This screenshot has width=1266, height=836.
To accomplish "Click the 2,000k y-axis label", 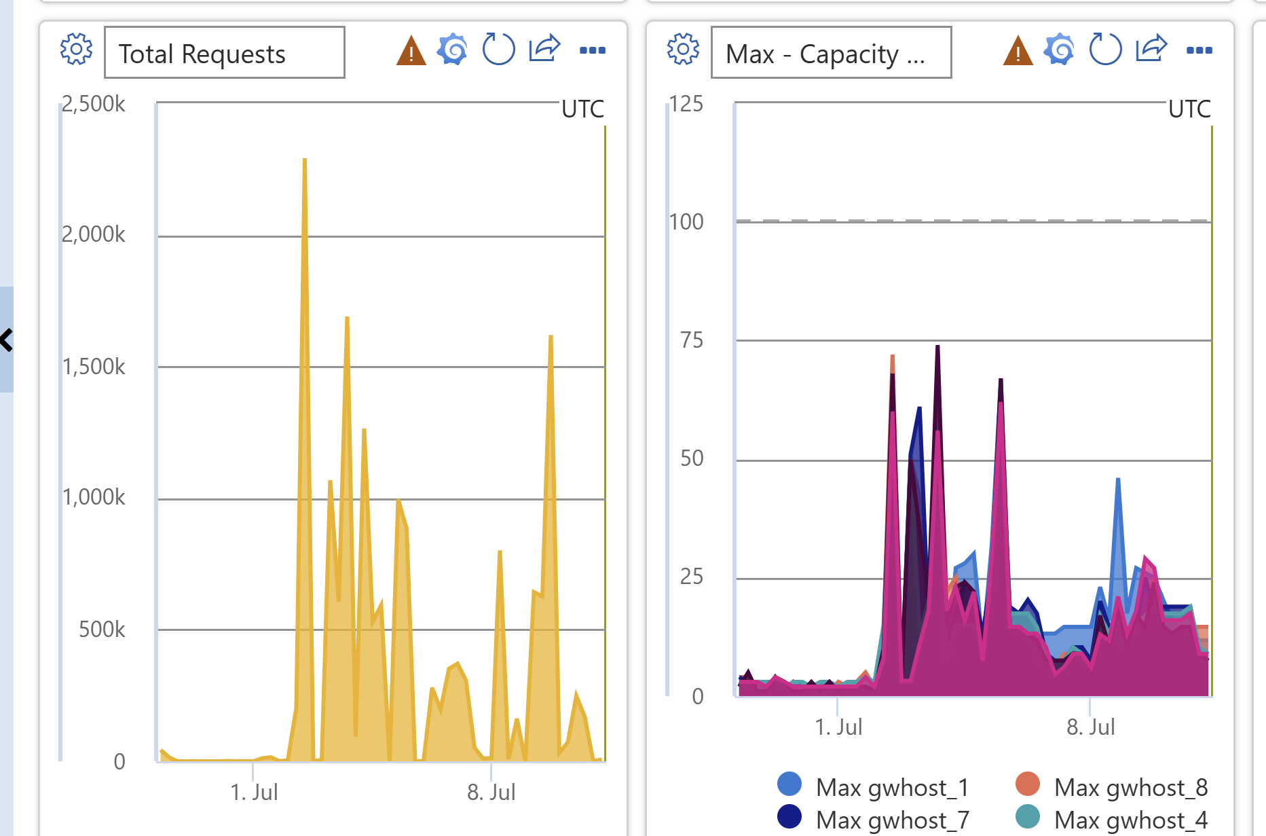I will pos(94,234).
